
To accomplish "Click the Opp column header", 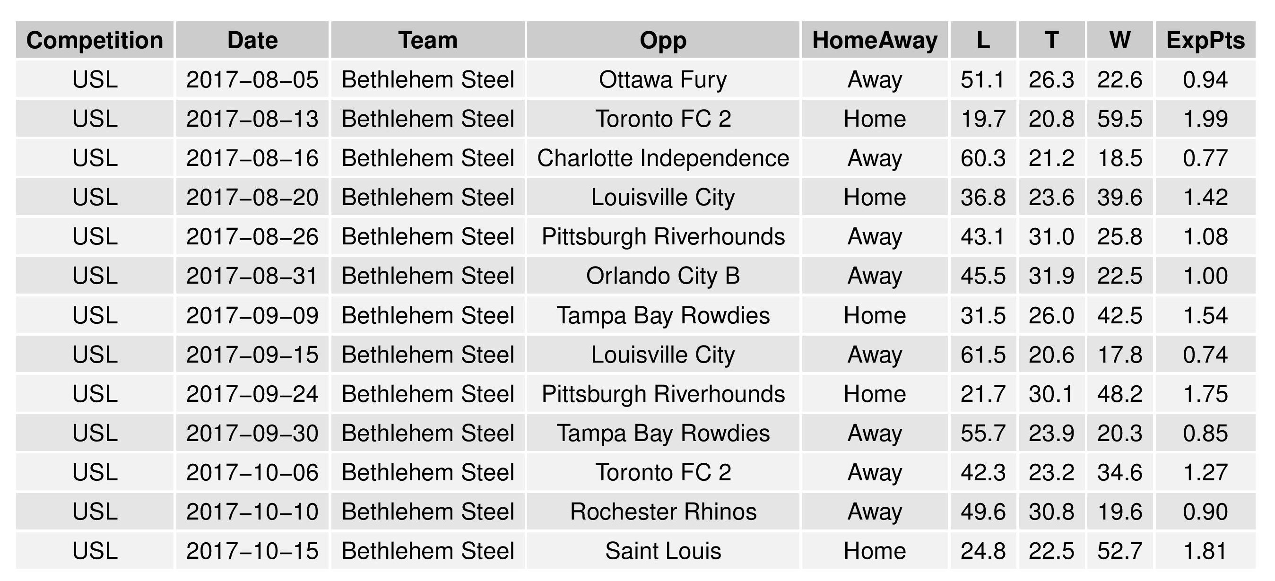I will (663, 40).
